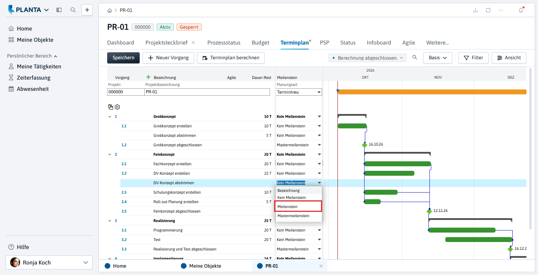This screenshot has height=275, width=538.
Task: Collapse the Grobkonzept group row
Action: [x=110, y=116]
